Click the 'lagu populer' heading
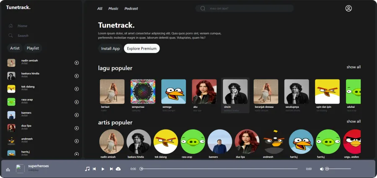This screenshot has height=178, width=377. [115, 68]
